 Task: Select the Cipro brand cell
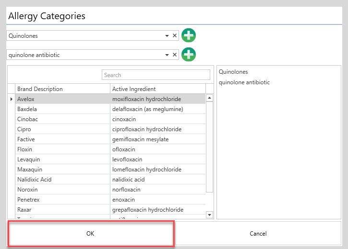(62, 129)
